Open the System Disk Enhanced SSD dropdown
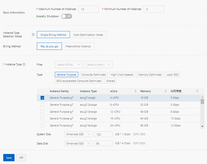Screen dimensions: 207x164 [x=78, y=134]
